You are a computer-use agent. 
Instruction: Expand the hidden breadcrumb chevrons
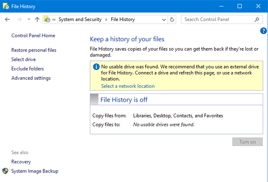tap(54, 19)
